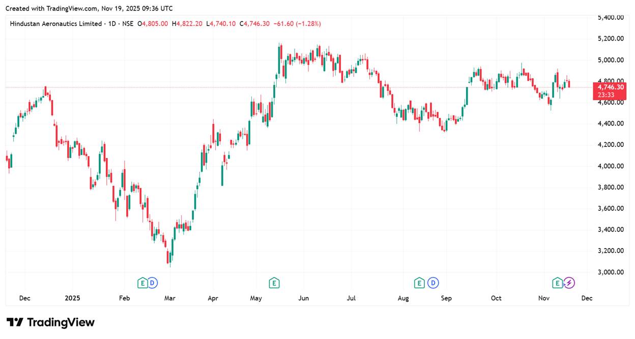Viewport: 635px width, 339px height.
Task: Click the November earnings E marker
Action: coord(558,283)
